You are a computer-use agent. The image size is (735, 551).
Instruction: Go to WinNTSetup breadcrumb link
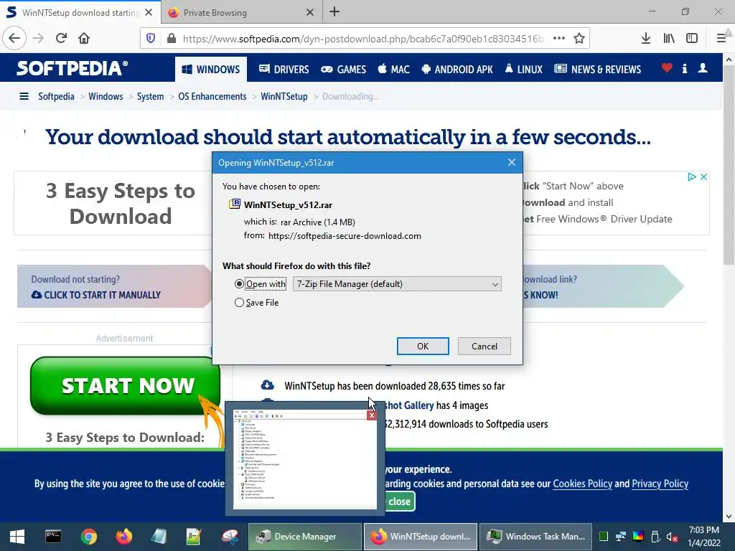(284, 97)
